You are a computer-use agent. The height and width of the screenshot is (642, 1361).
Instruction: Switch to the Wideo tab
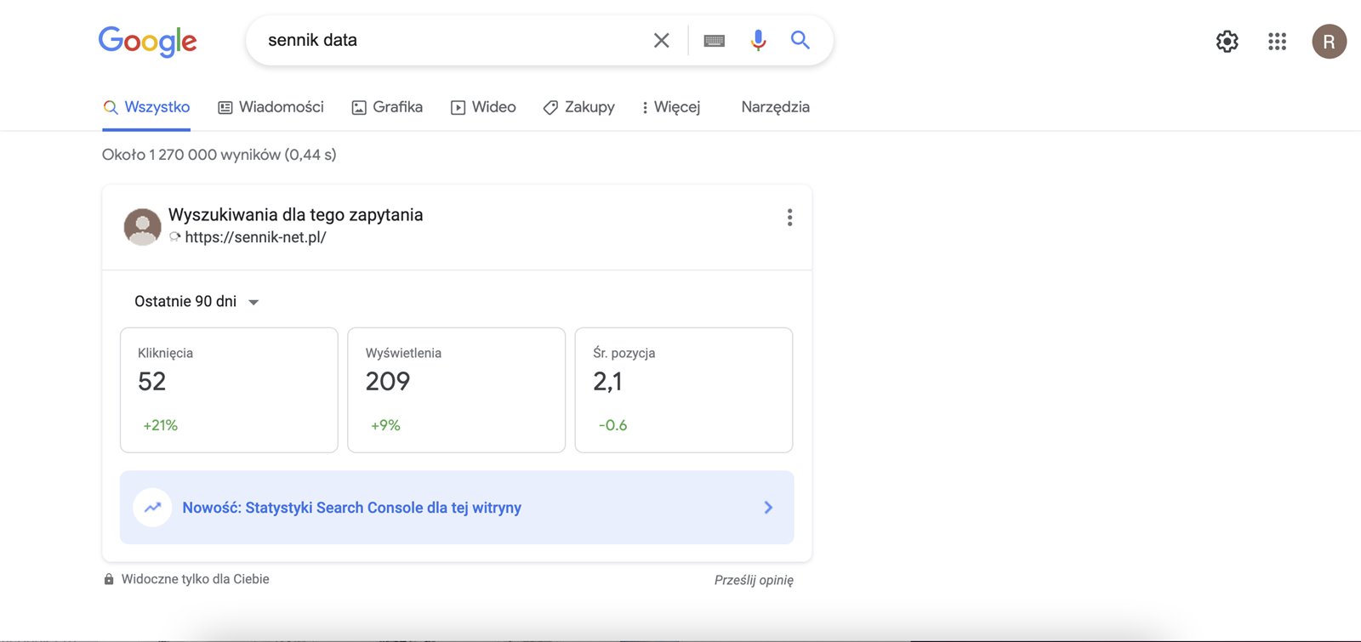483,107
